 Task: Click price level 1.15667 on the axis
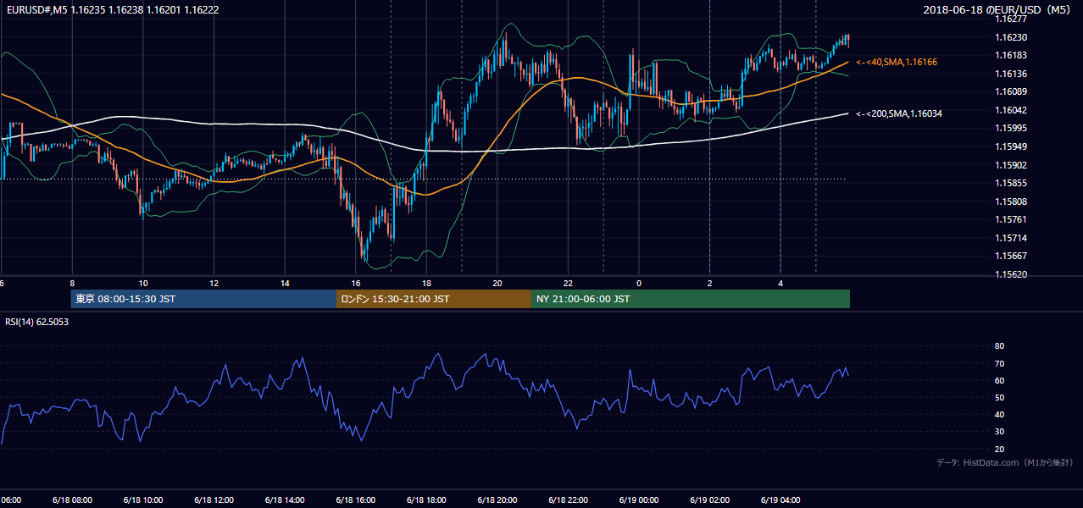[x=1011, y=256]
